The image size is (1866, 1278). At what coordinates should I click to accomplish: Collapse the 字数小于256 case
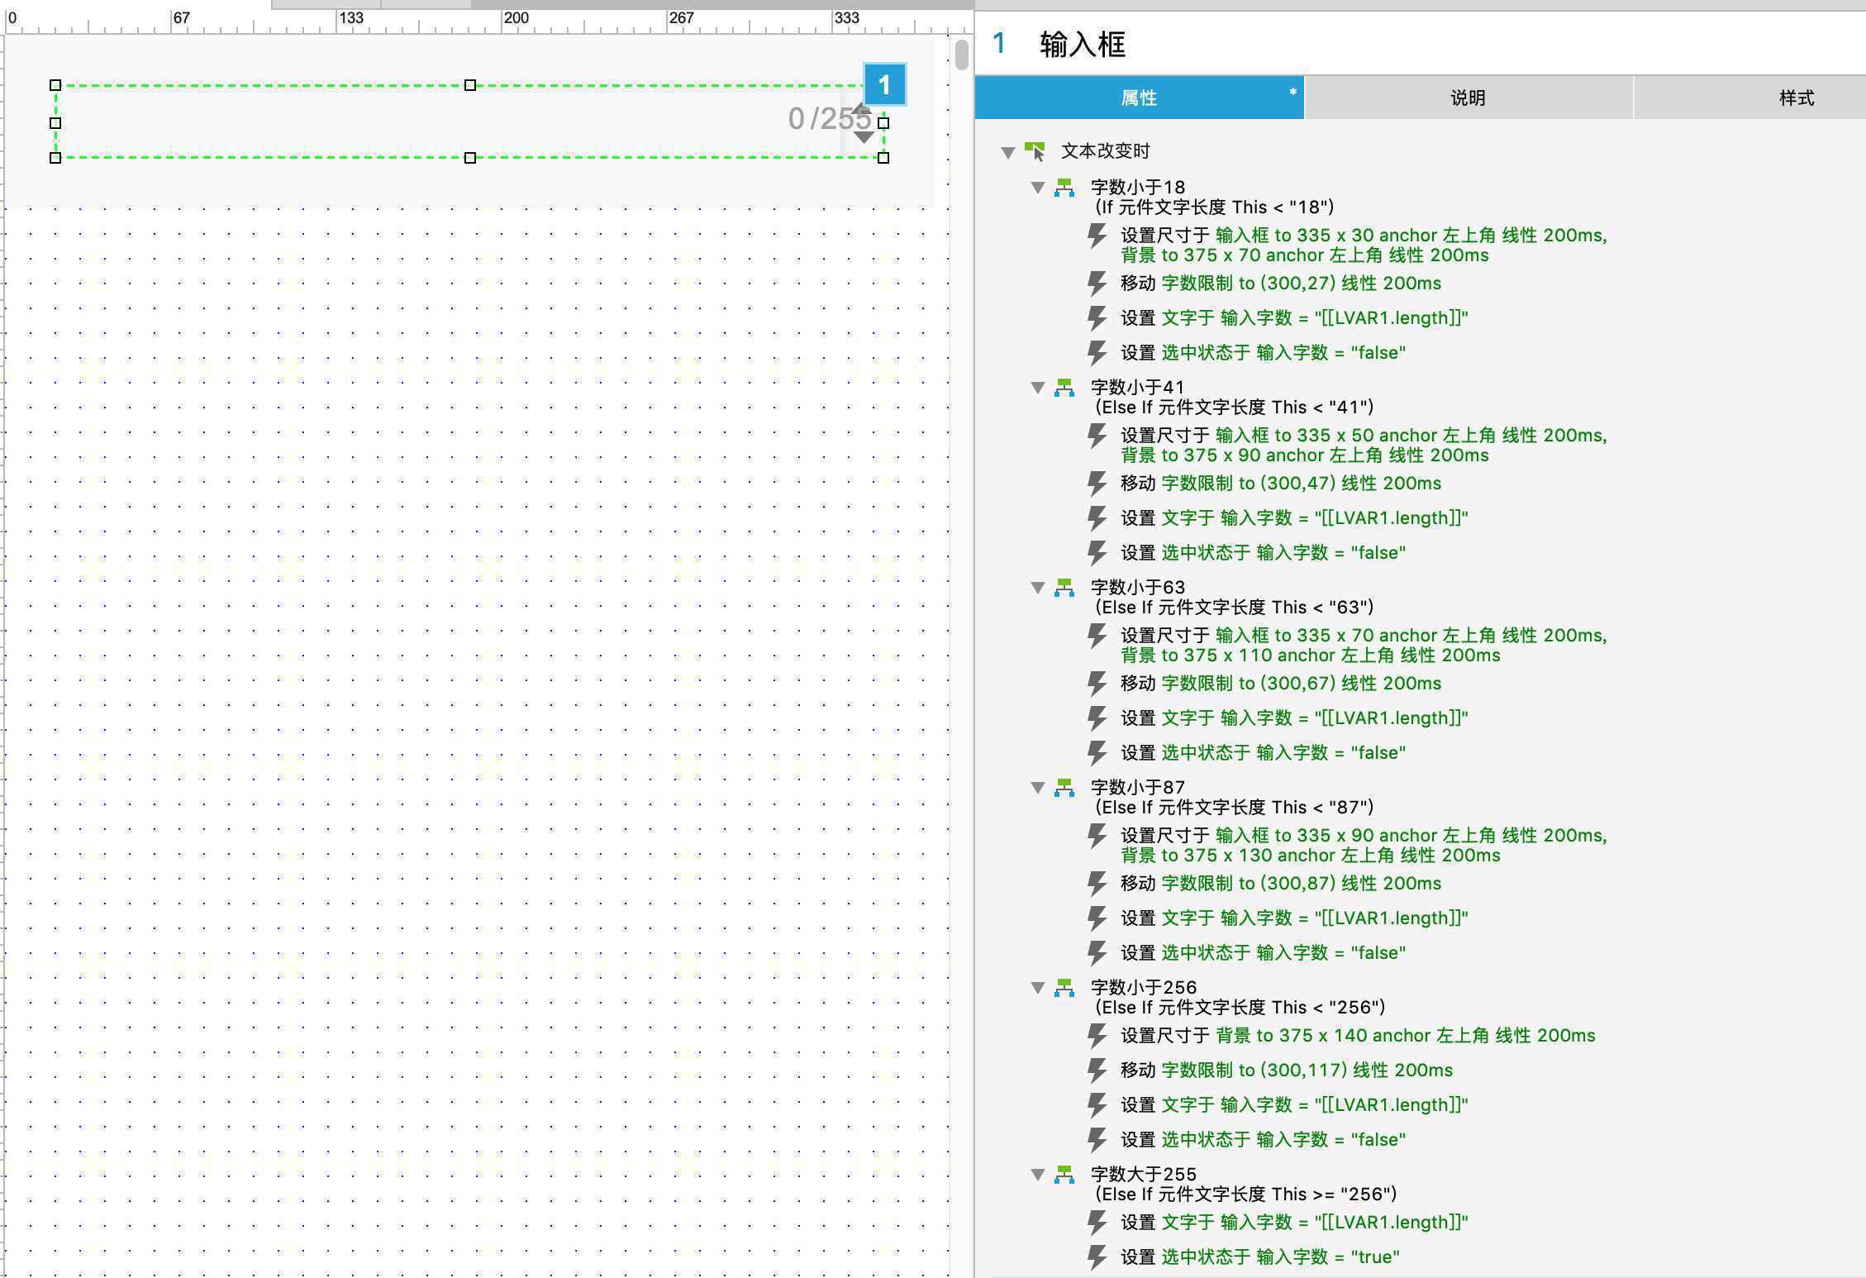(x=1038, y=988)
